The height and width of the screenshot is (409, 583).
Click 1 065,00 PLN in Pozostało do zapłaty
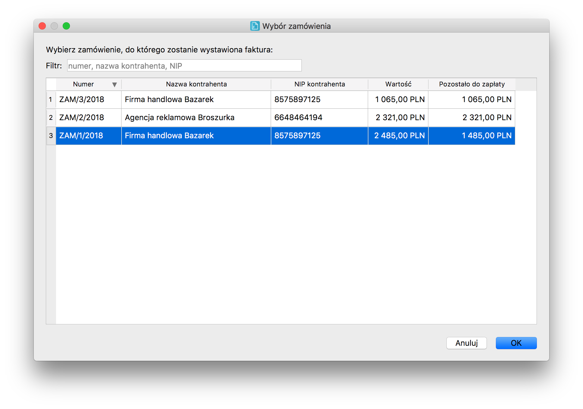pos(472,99)
